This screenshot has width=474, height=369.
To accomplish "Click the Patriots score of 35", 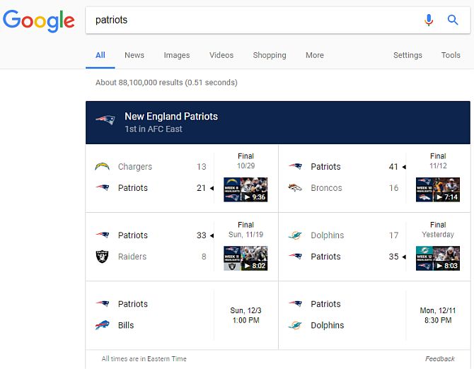I will (393, 257).
